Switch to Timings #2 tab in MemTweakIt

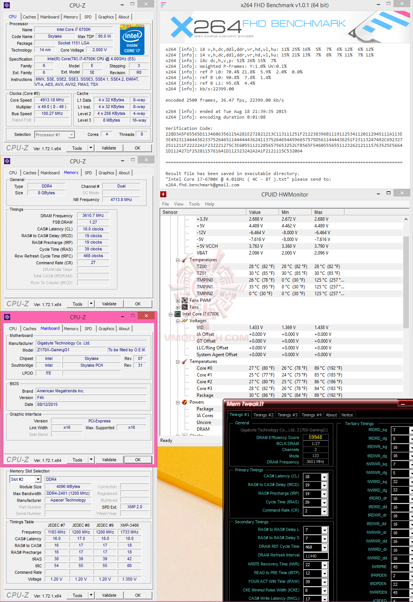click(x=263, y=415)
